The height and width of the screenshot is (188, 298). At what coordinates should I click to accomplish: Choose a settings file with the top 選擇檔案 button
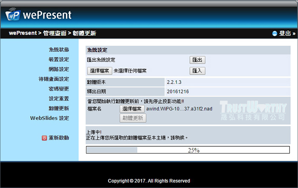pyautogui.click(x=100, y=71)
